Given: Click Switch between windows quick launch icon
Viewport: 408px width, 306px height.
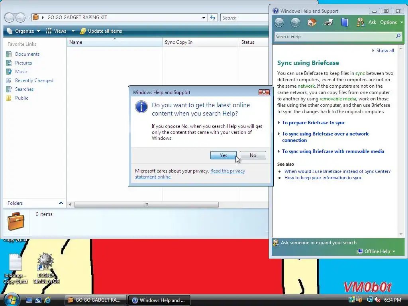Looking at the screenshot, I should (38, 300).
